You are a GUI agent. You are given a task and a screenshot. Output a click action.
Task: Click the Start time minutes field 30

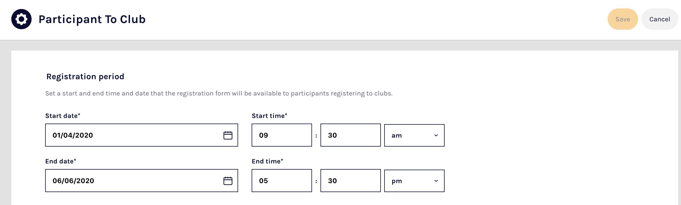coord(350,135)
